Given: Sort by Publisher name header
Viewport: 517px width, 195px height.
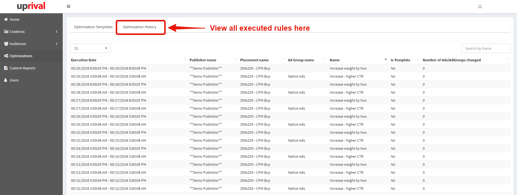Looking at the screenshot, I should 203,60.
